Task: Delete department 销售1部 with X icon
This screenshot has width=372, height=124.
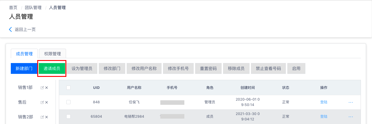Action: point(47,88)
